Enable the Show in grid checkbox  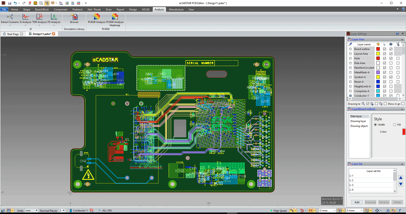pyautogui.click(x=403, y=104)
